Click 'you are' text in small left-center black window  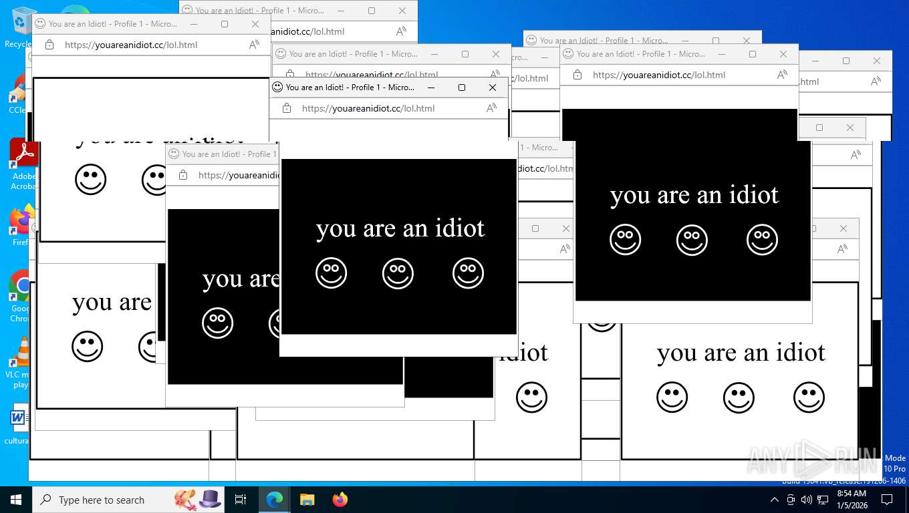click(x=241, y=279)
